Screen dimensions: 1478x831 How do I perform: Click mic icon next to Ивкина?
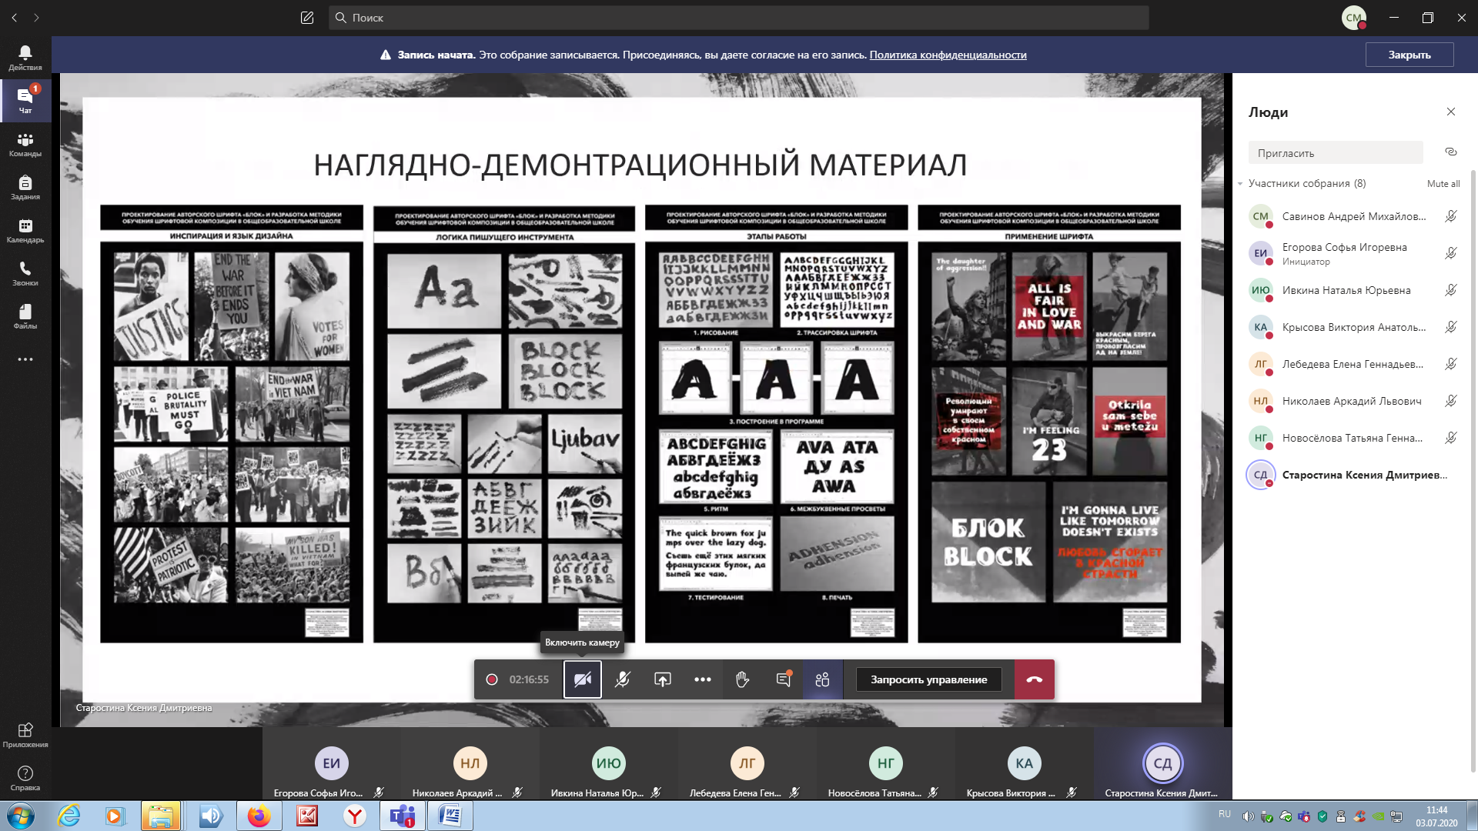(x=1451, y=290)
